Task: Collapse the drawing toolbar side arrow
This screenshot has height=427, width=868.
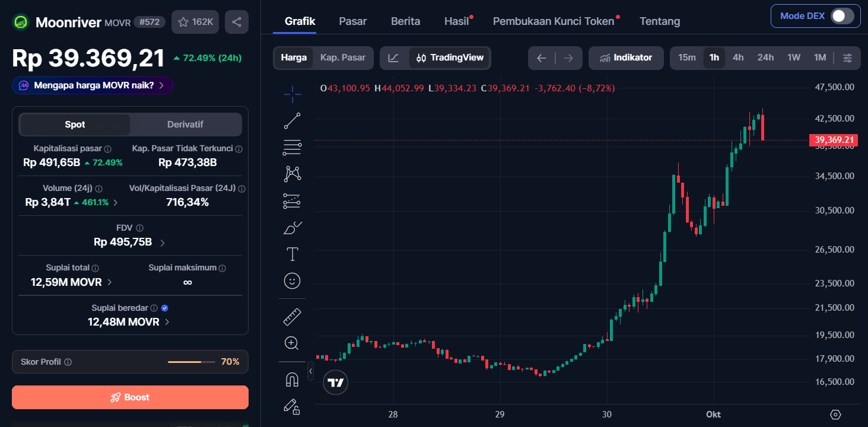Action: coord(310,371)
